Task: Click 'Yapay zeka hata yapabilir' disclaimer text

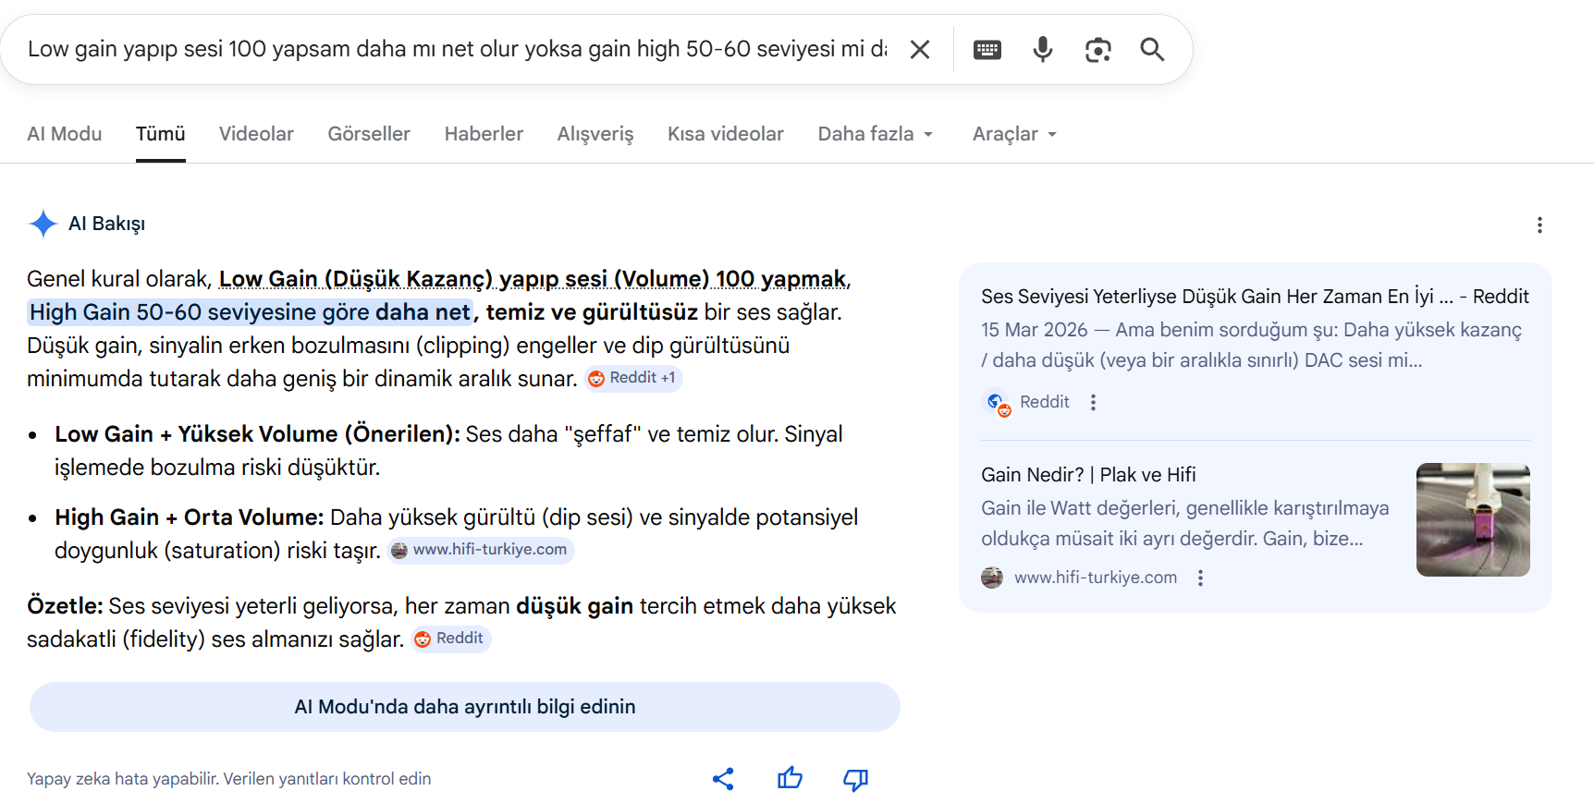Action: pyautogui.click(x=229, y=779)
